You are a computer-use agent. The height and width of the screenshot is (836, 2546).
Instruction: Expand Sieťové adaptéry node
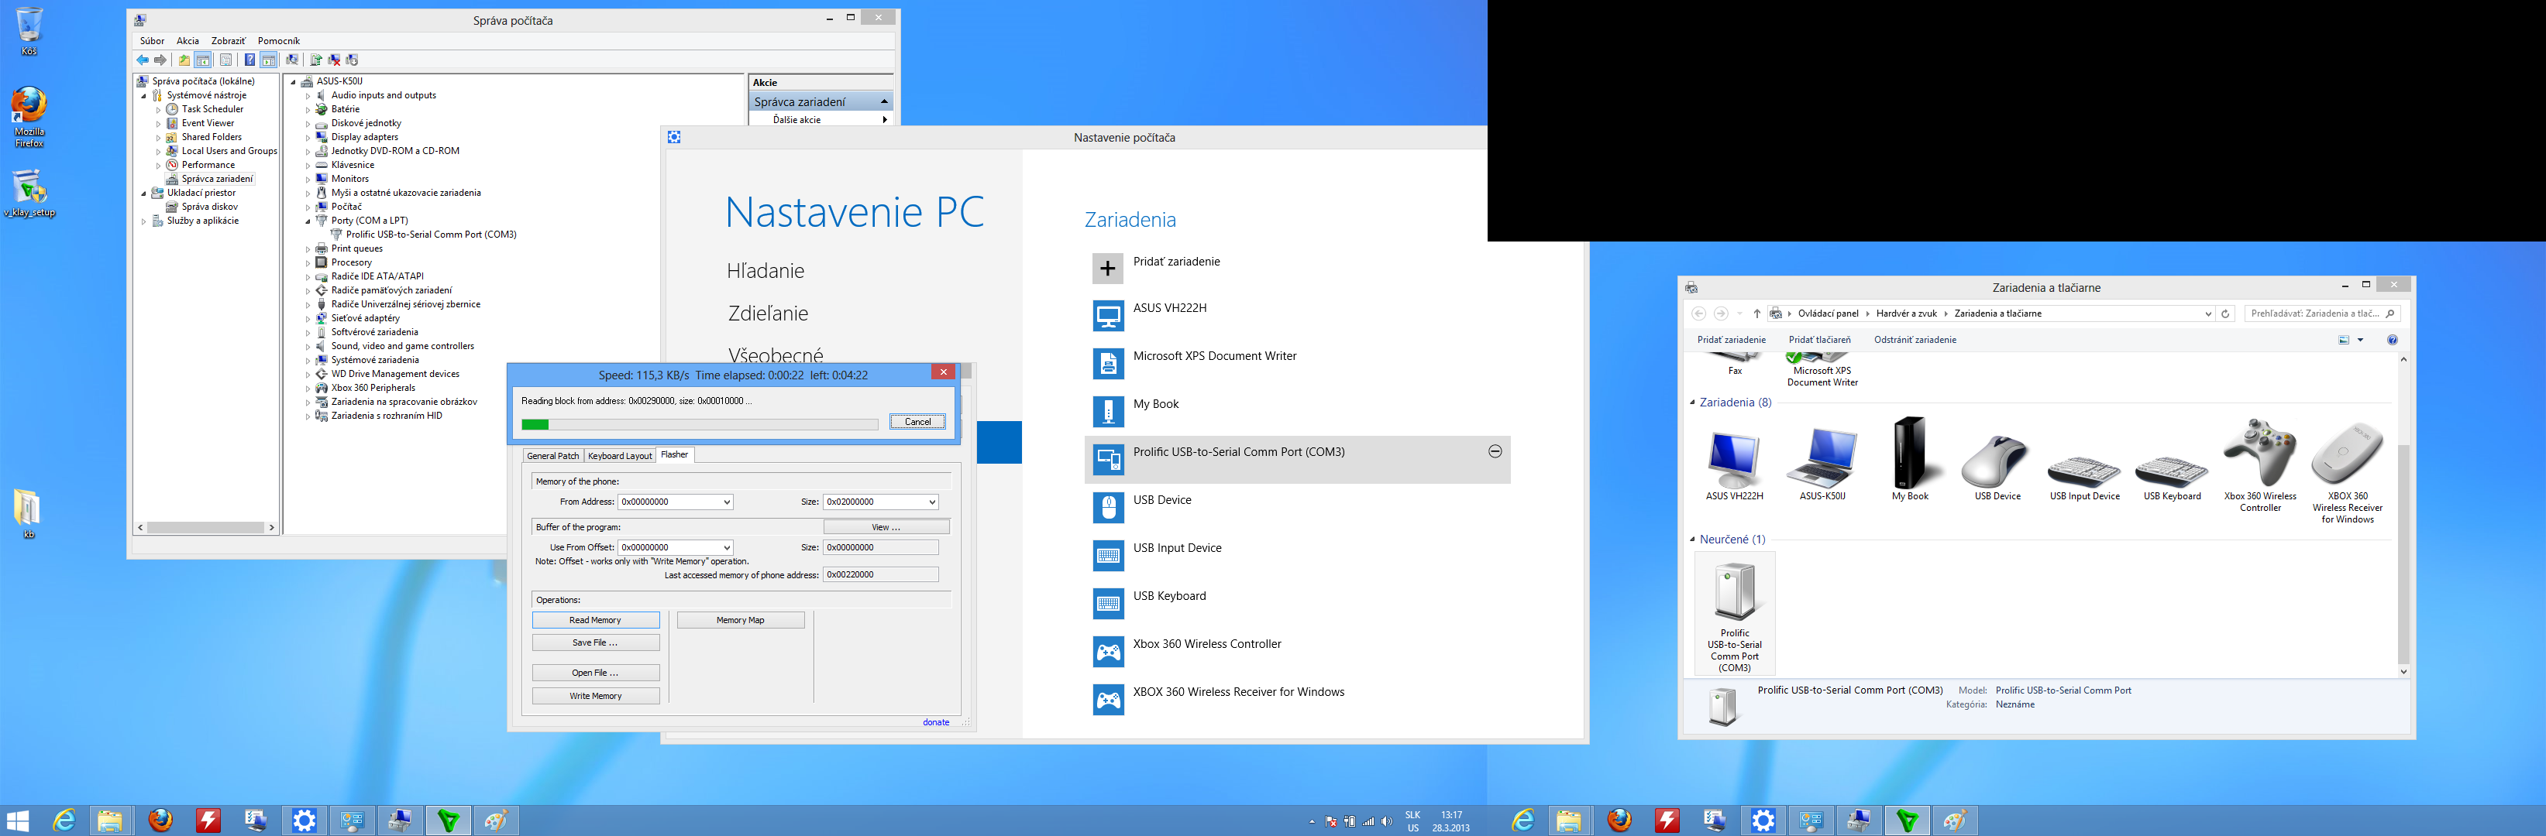pos(308,319)
